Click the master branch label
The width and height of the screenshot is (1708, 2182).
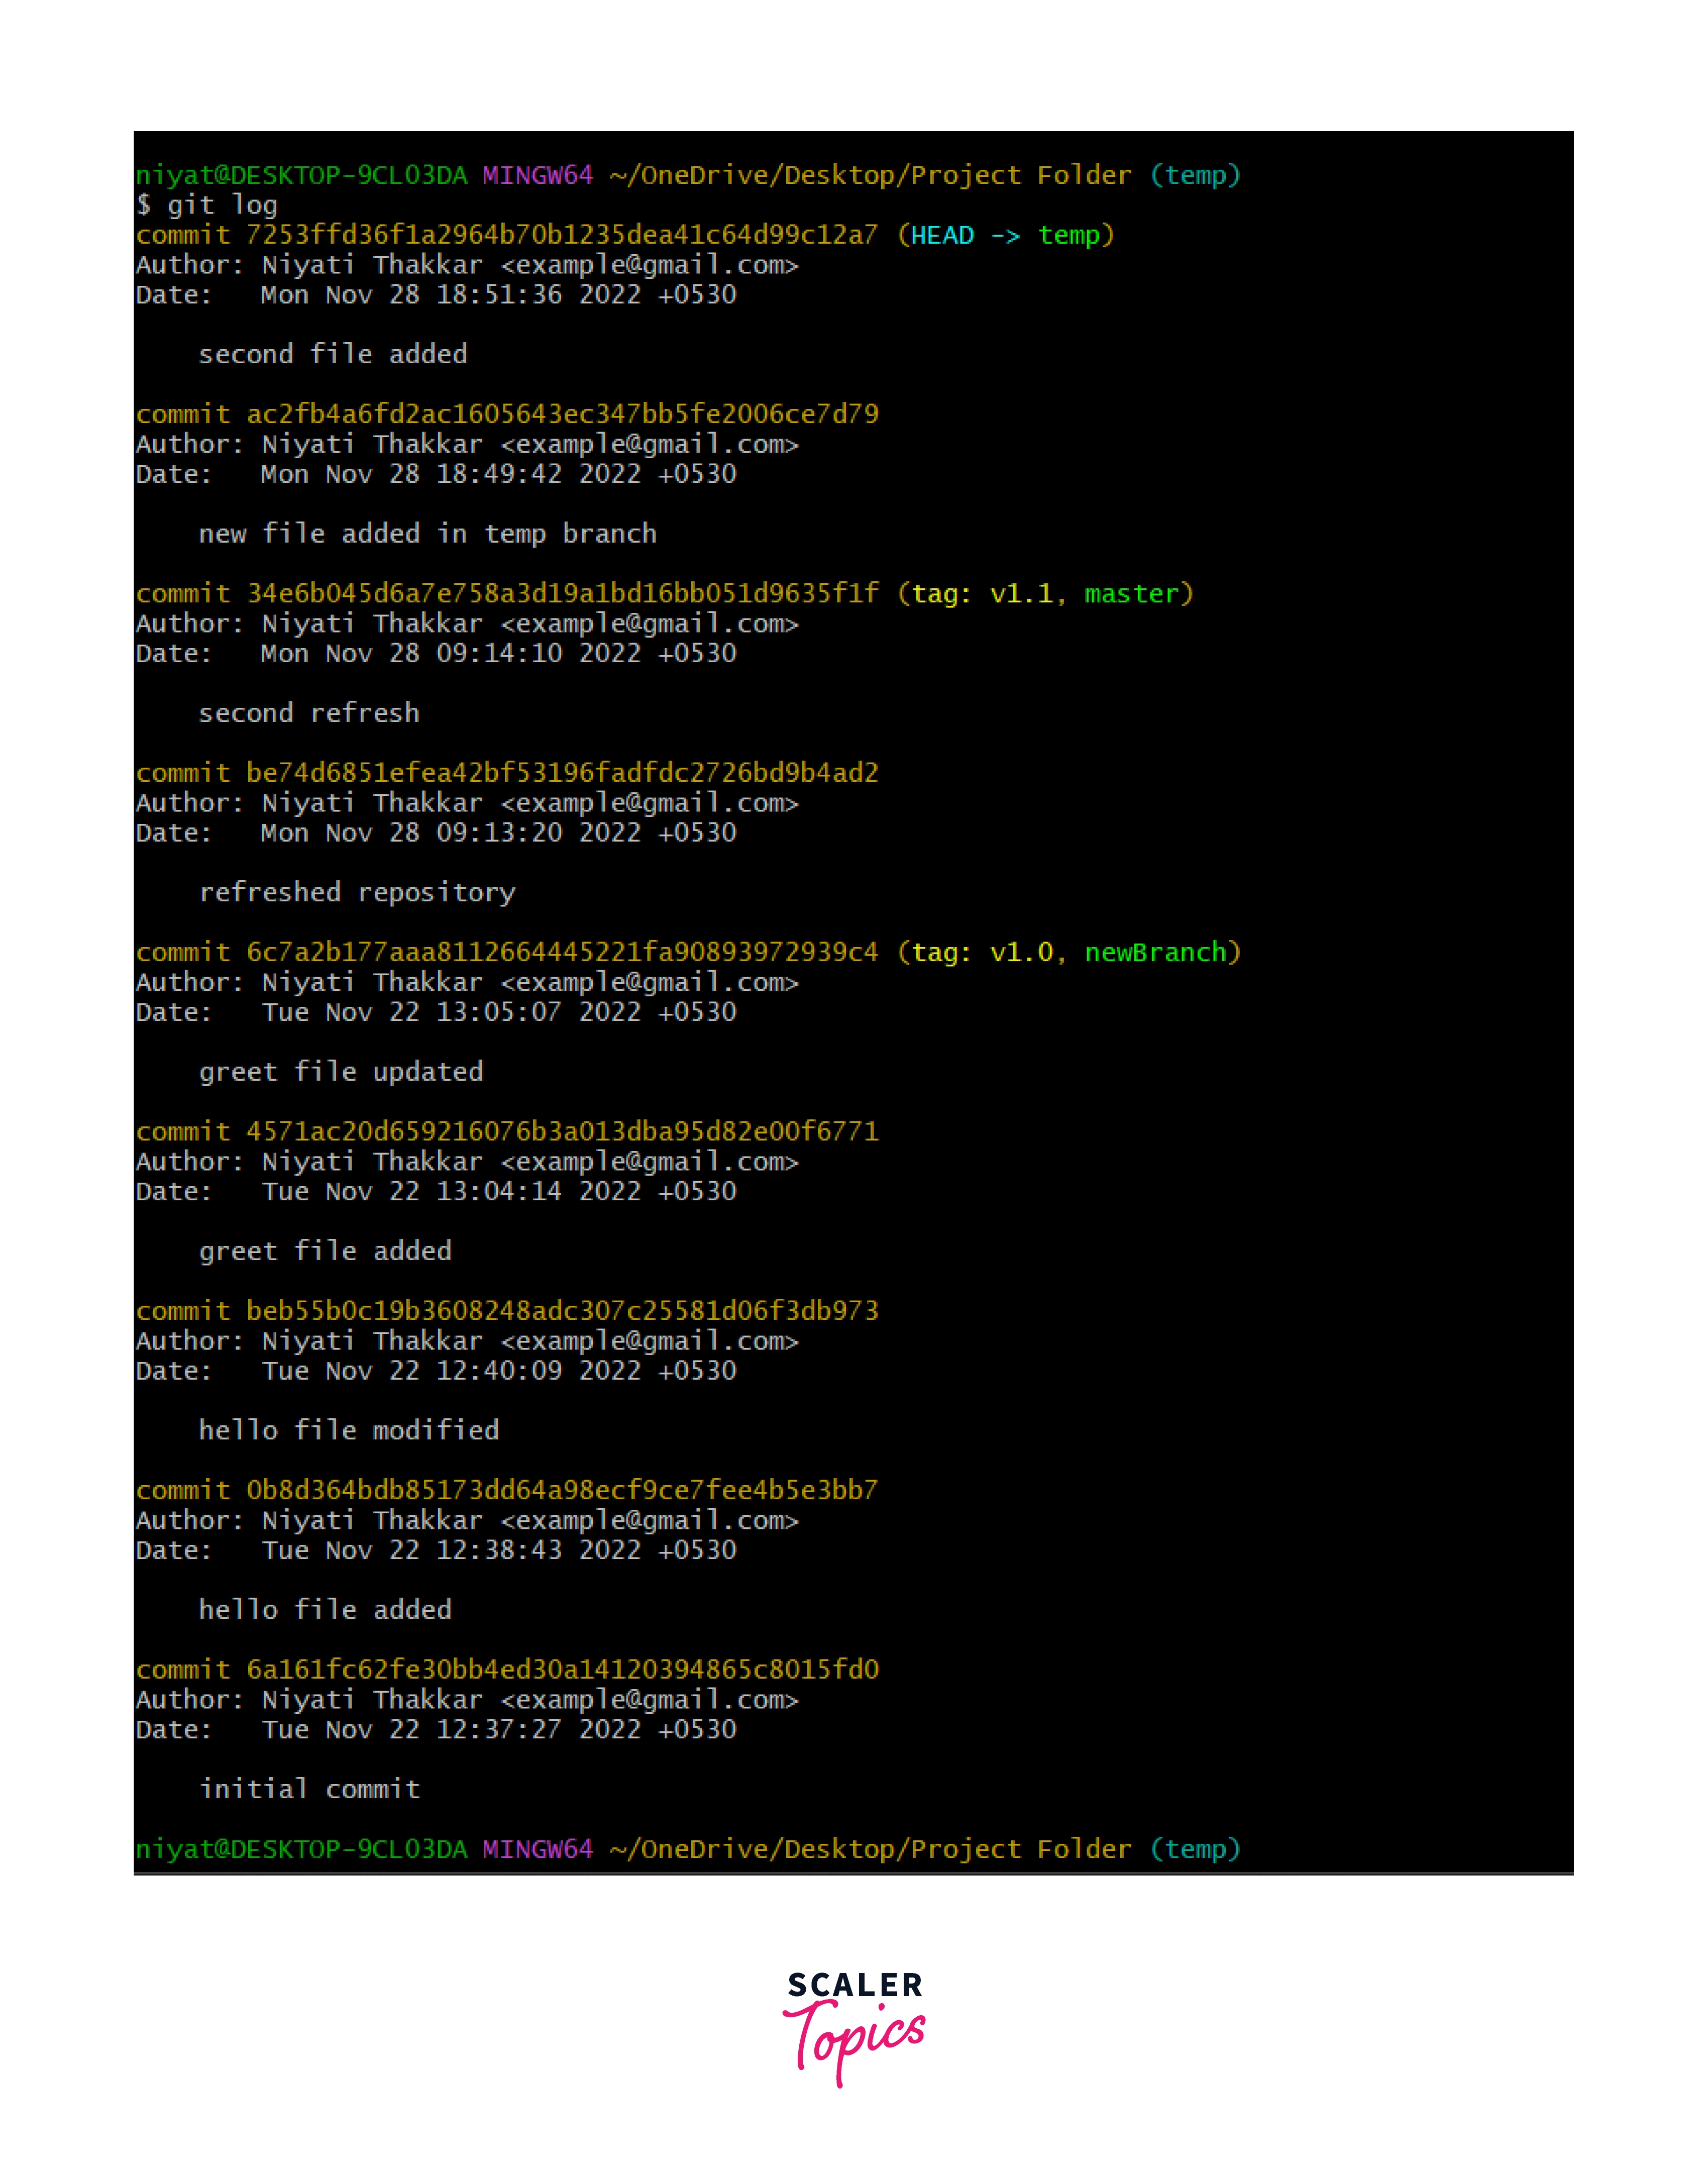pos(1131,594)
